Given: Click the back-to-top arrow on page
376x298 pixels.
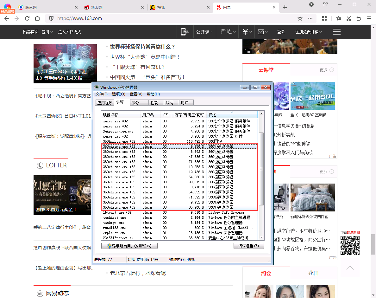Looking at the screenshot, I should (x=350, y=268).
